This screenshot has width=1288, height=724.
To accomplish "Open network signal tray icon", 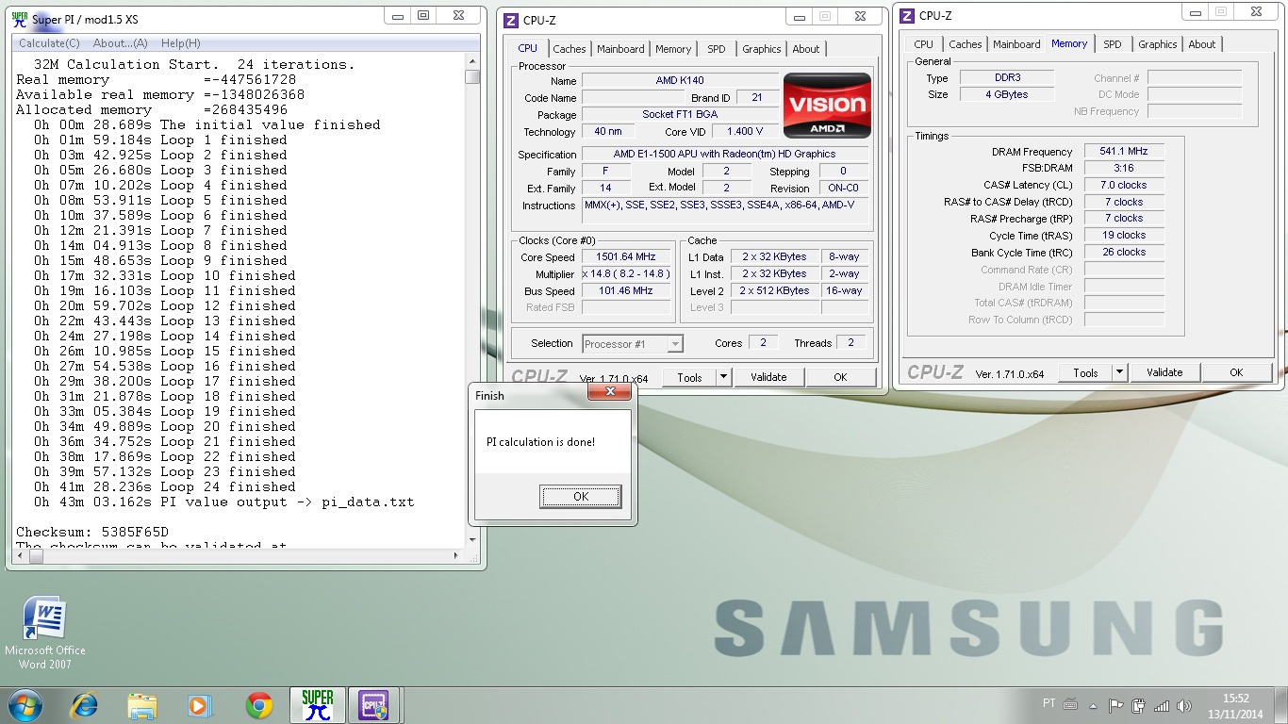I will click(1162, 705).
